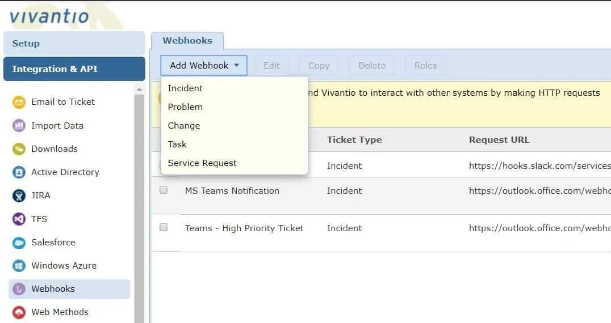Select TFS integration
The width and height of the screenshot is (611, 323).
[39, 219]
